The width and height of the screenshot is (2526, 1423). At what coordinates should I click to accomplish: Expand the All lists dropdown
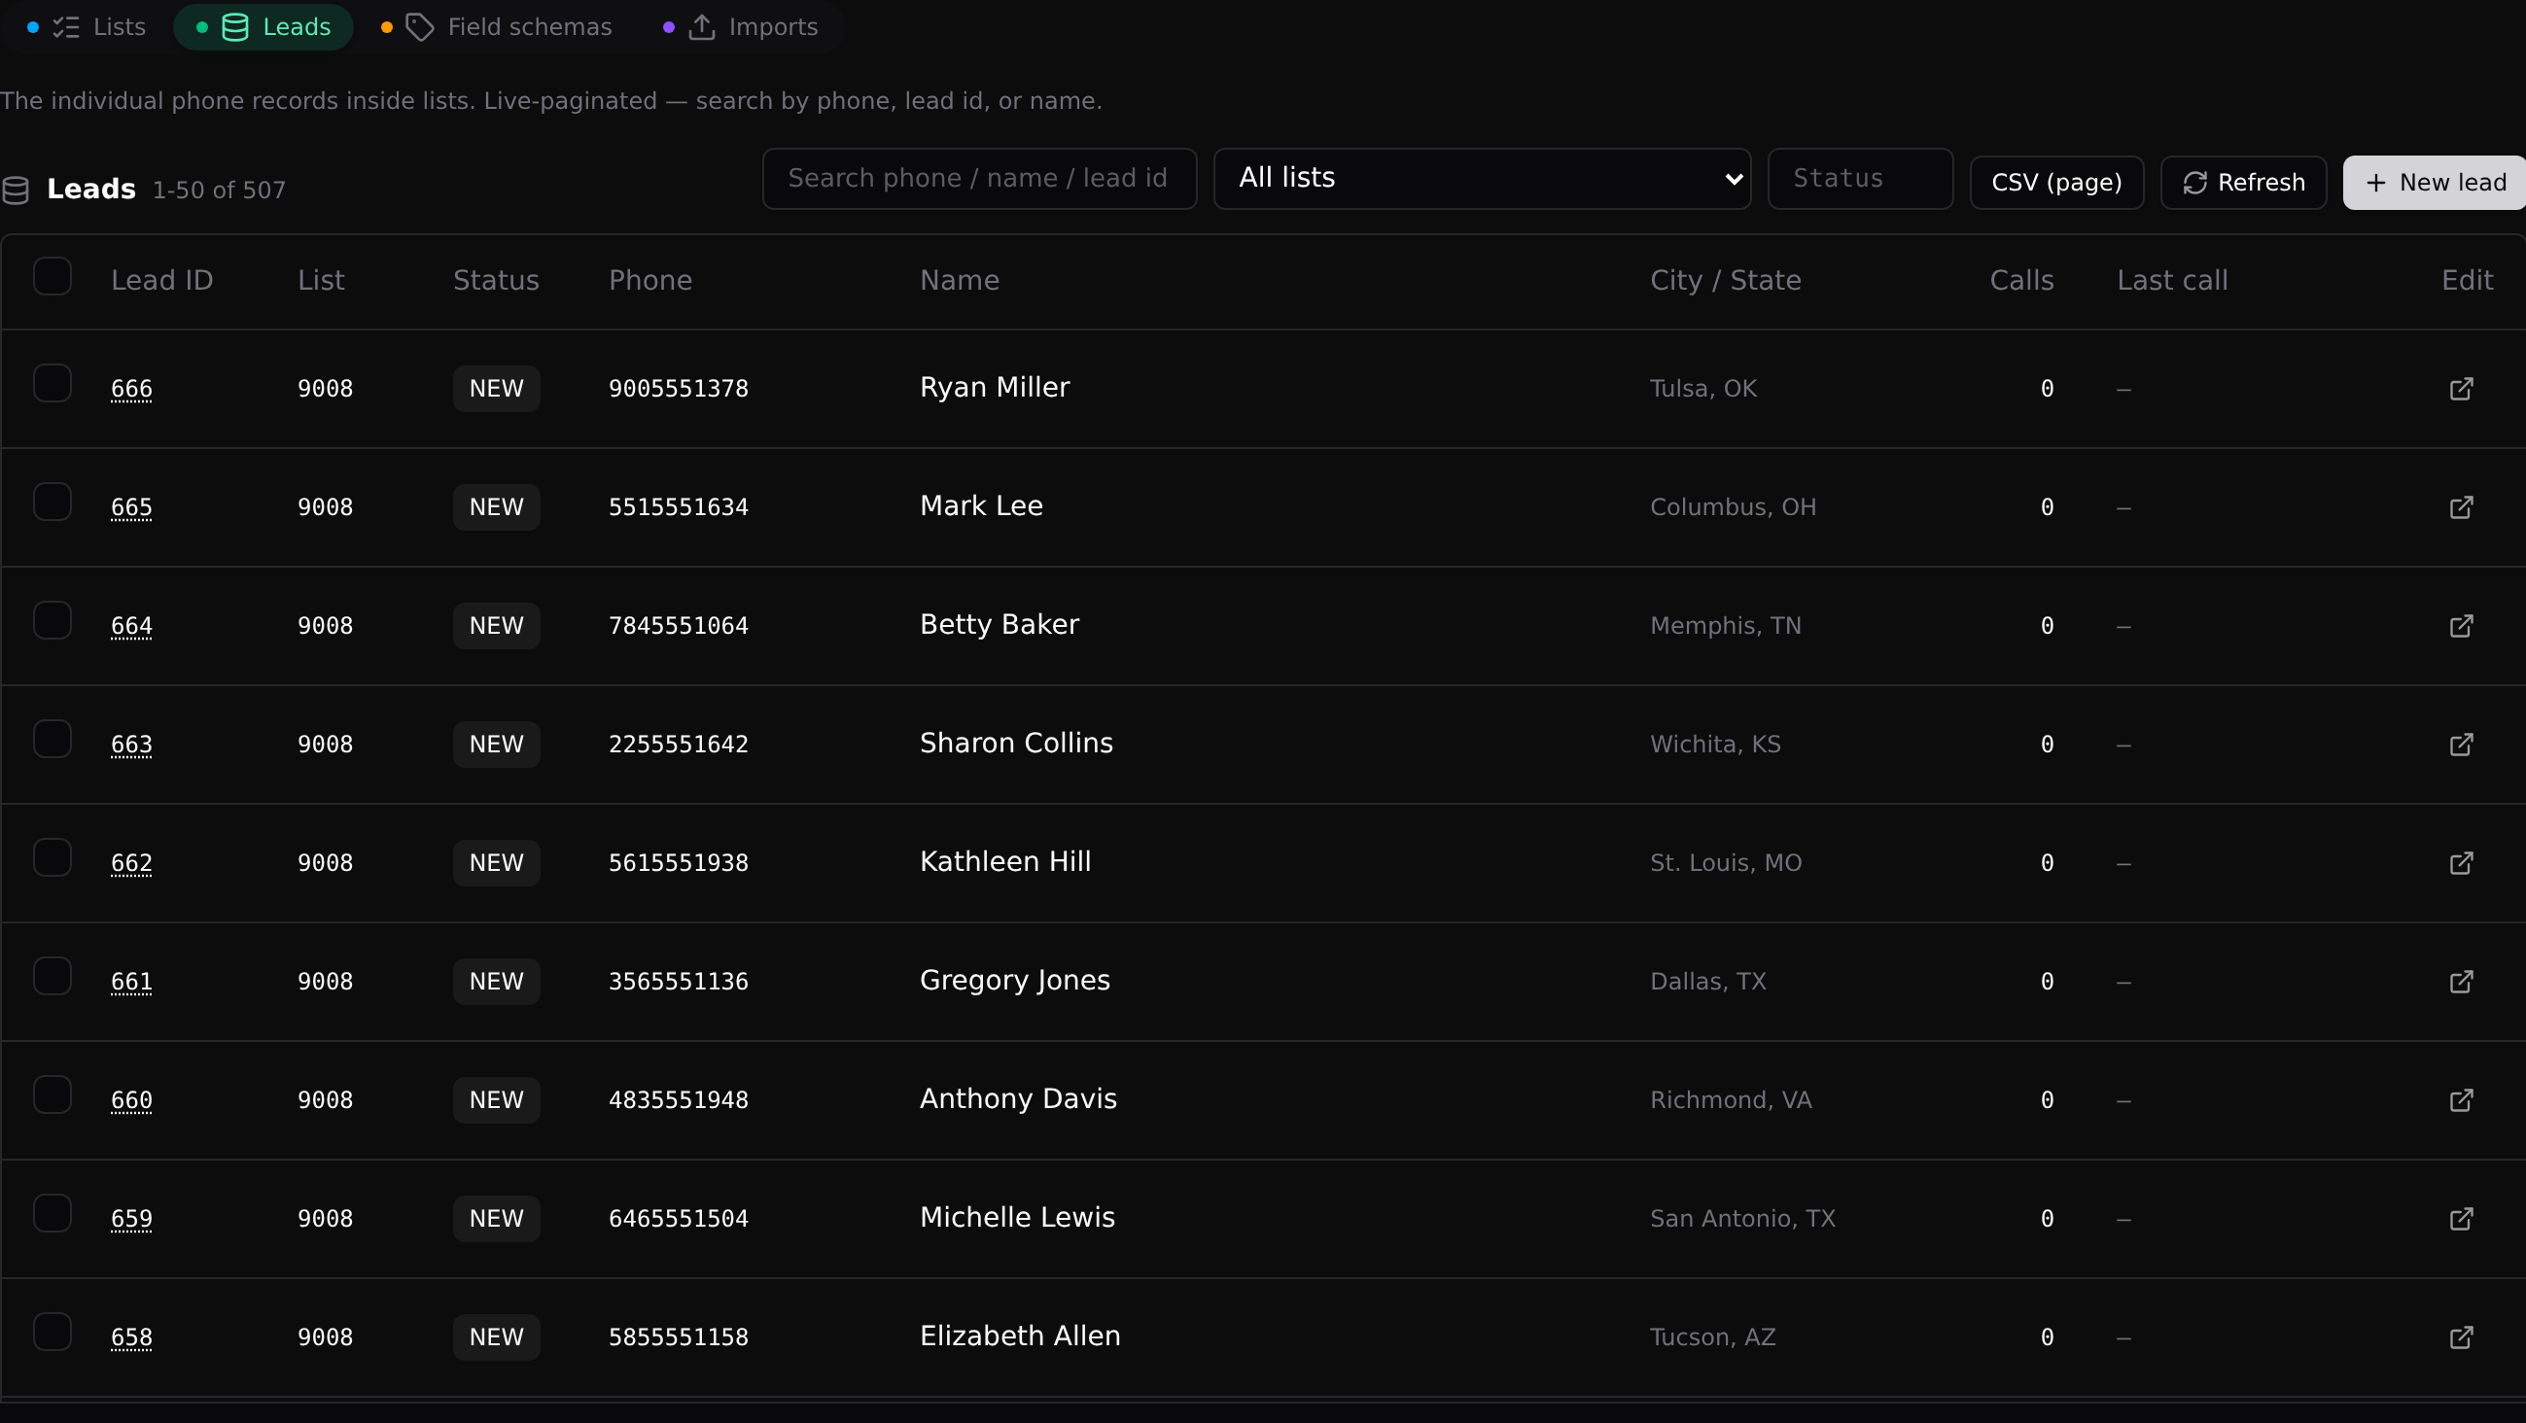[1482, 179]
